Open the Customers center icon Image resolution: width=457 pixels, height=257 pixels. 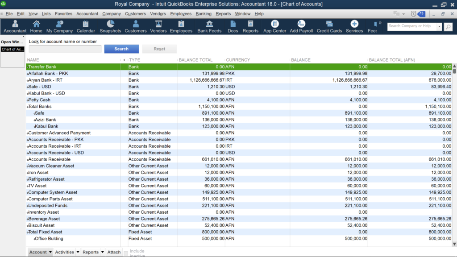pyautogui.click(x=136, y=26)
